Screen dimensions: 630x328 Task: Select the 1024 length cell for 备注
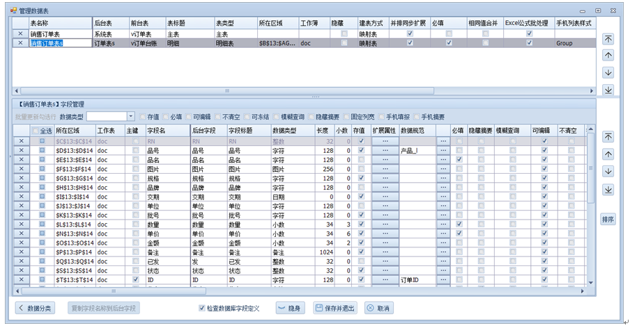tap(325, 252)
